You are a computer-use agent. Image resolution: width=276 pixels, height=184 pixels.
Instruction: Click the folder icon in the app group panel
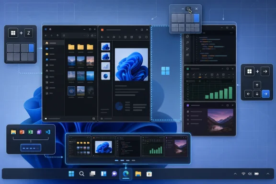pyautogui.click(x=13, y=132)
